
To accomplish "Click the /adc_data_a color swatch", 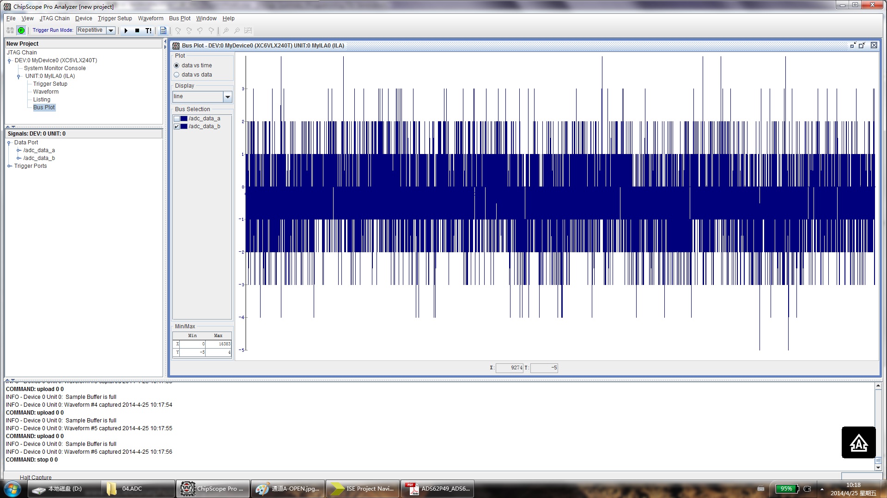I will click(x=184, y=119).
